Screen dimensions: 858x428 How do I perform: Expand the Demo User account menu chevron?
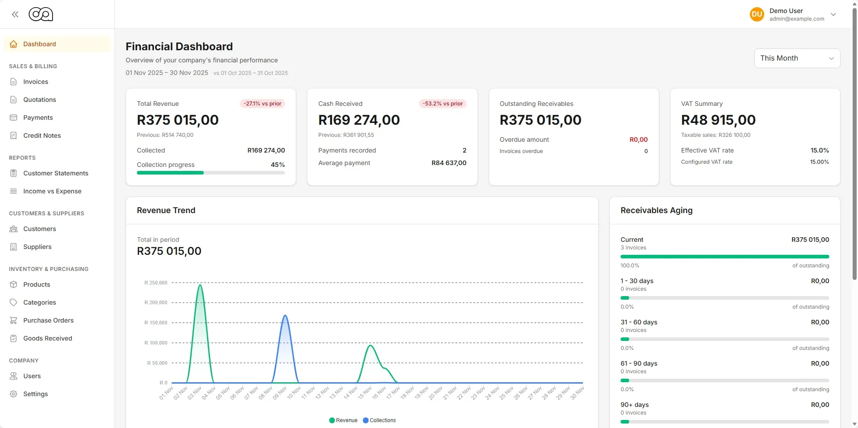(833, 14)
